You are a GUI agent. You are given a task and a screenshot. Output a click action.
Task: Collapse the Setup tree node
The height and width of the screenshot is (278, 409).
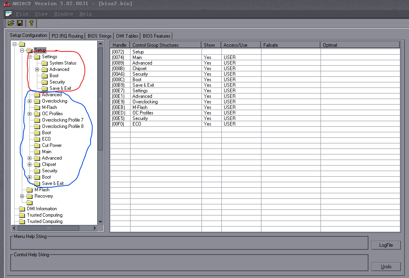click(22, 50)
